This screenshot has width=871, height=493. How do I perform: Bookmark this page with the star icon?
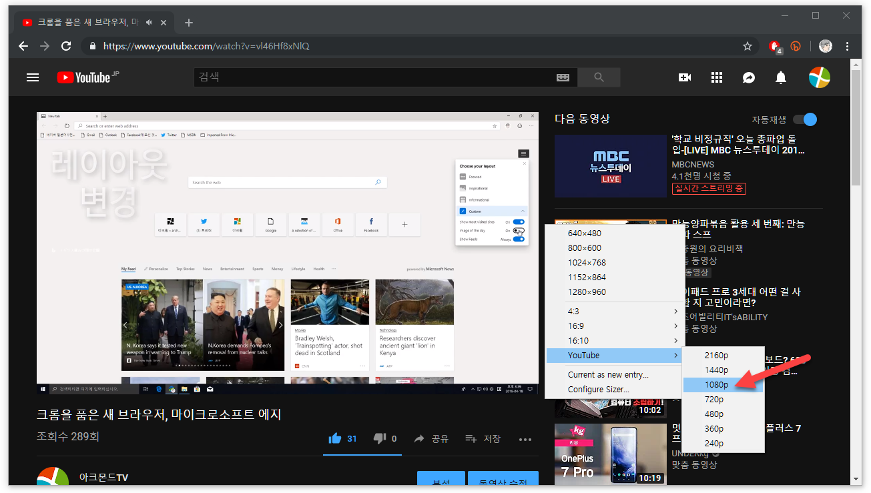[748, 46]
